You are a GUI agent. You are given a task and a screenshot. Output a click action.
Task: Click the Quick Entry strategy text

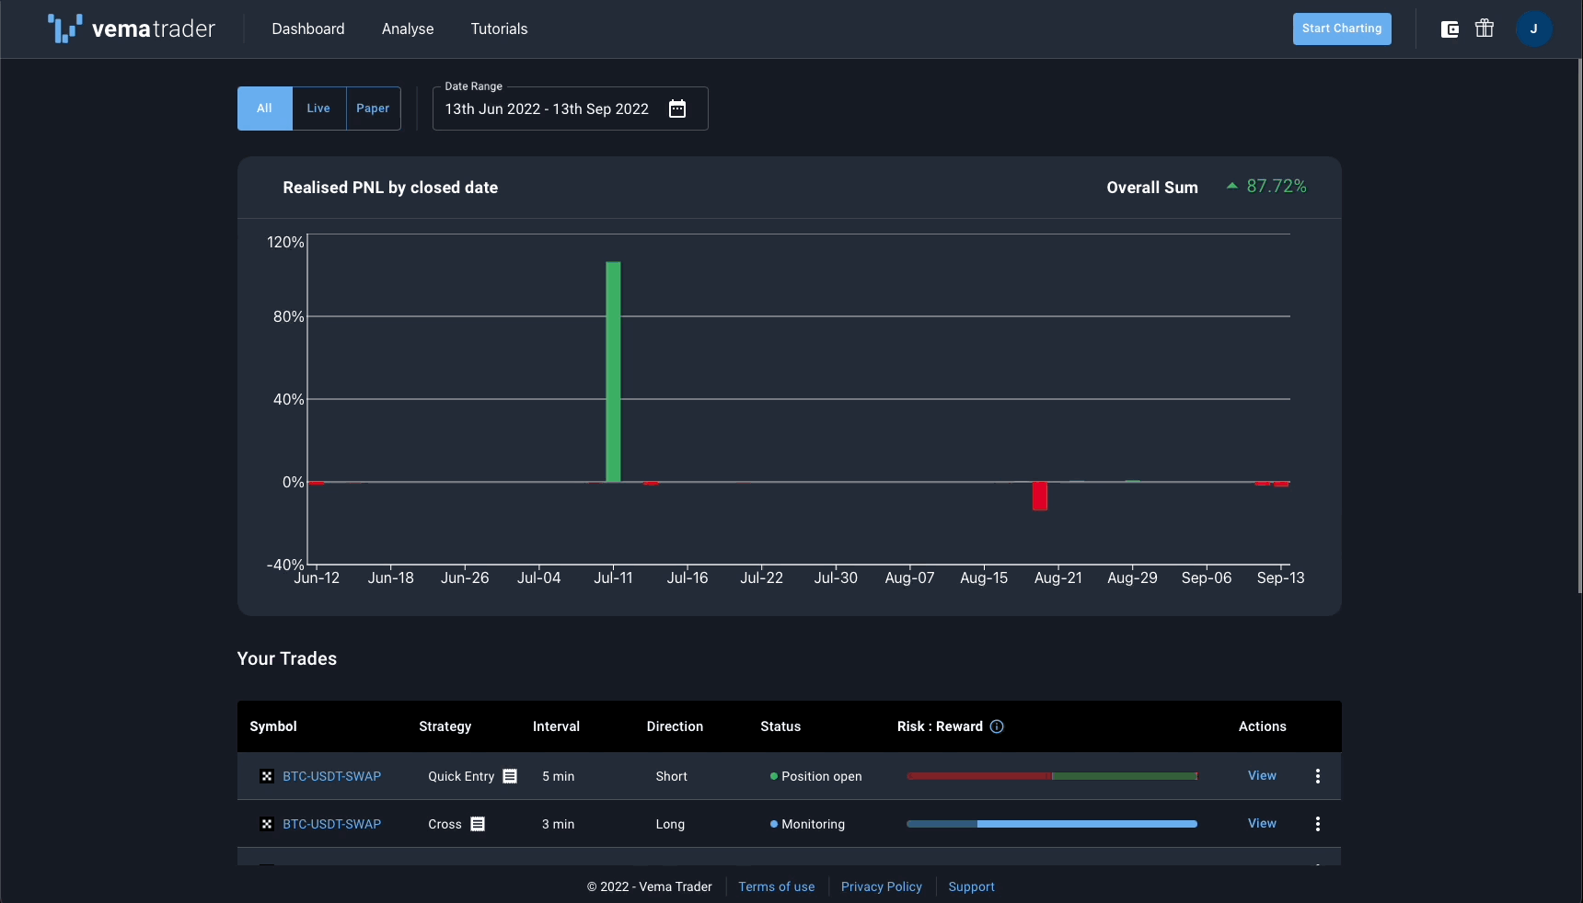click(461, 776)
